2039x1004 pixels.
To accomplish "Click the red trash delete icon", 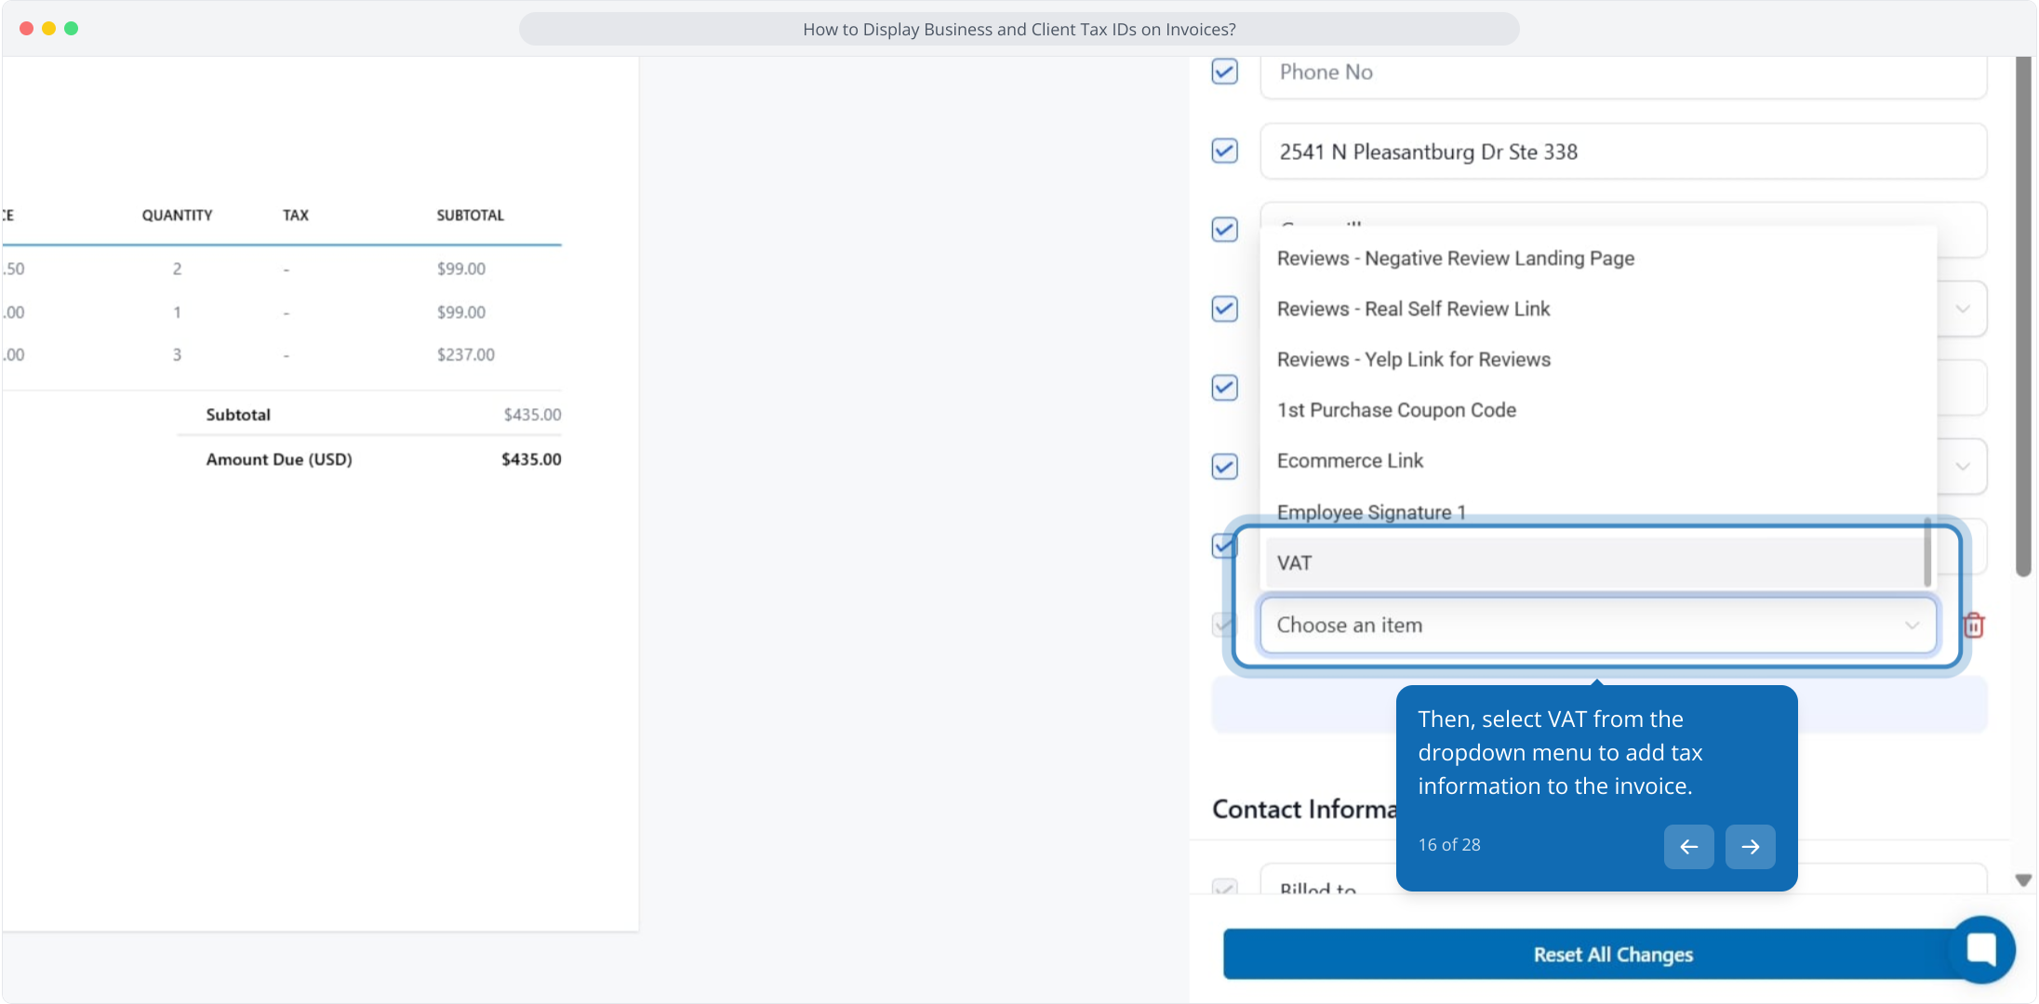I will click(x=1973, y=626).
